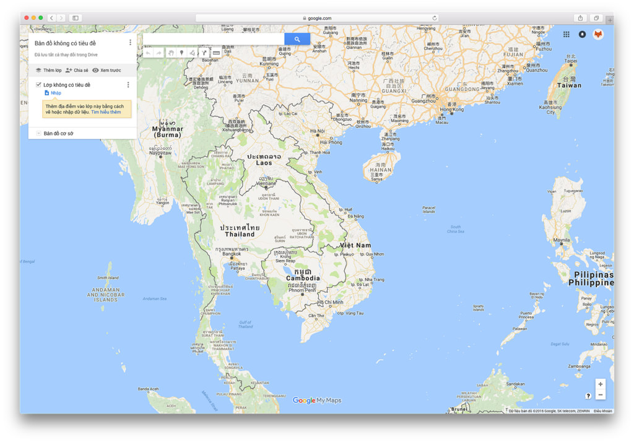
Task: Click Thêm lớp to add a layer
Action: pyautogui.click(x=48, y=71)
